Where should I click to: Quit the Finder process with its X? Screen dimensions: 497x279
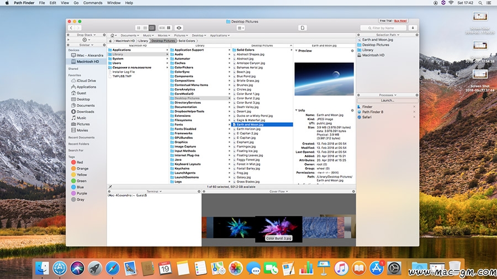(x=414, y=107)
